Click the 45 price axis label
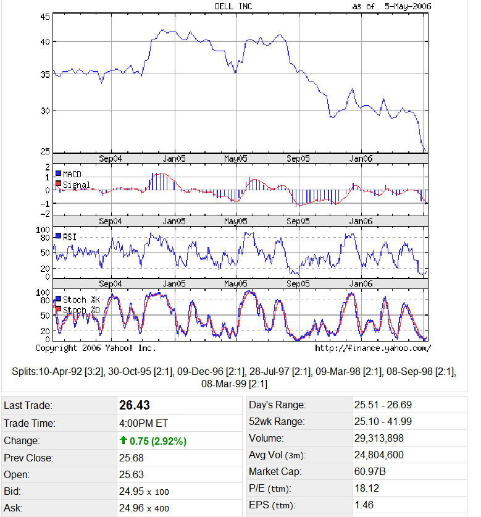The height and width of the screenshot is (517, 481). click(45, 17)
